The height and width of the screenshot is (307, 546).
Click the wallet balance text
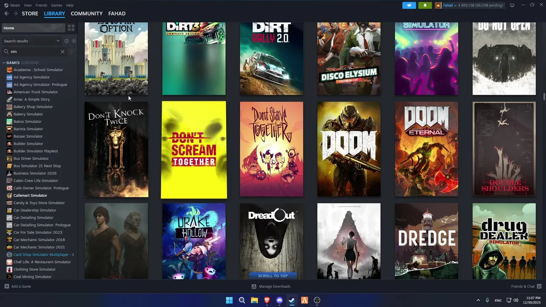(x=480, y=5)
